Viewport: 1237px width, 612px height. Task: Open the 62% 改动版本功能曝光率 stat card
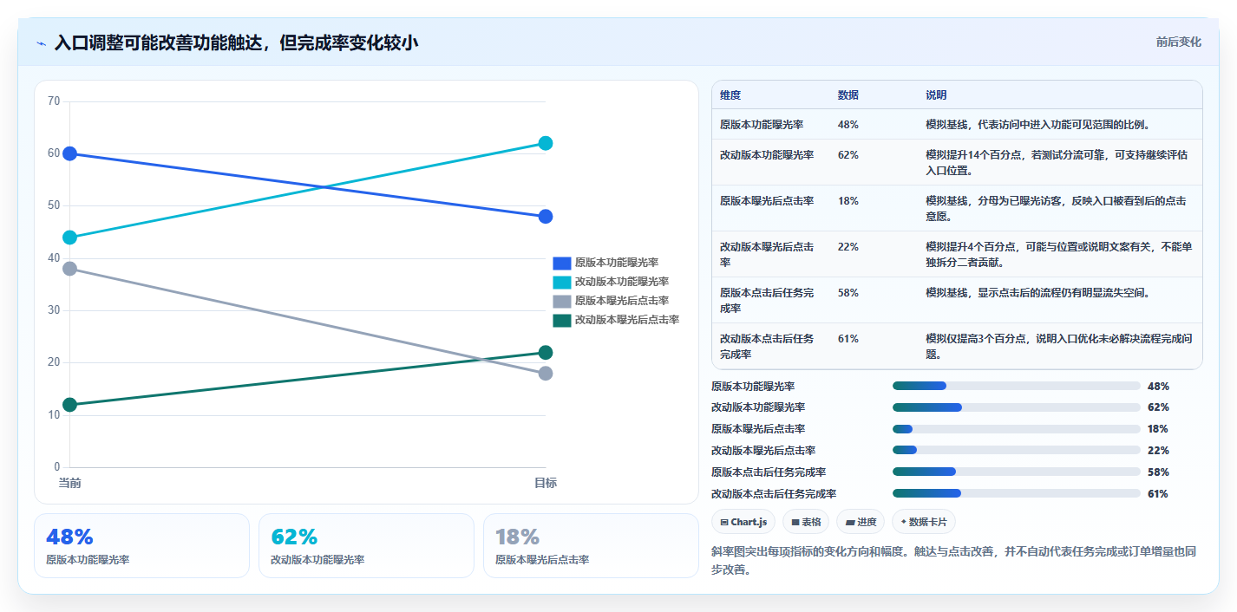[x=366, y=545]
